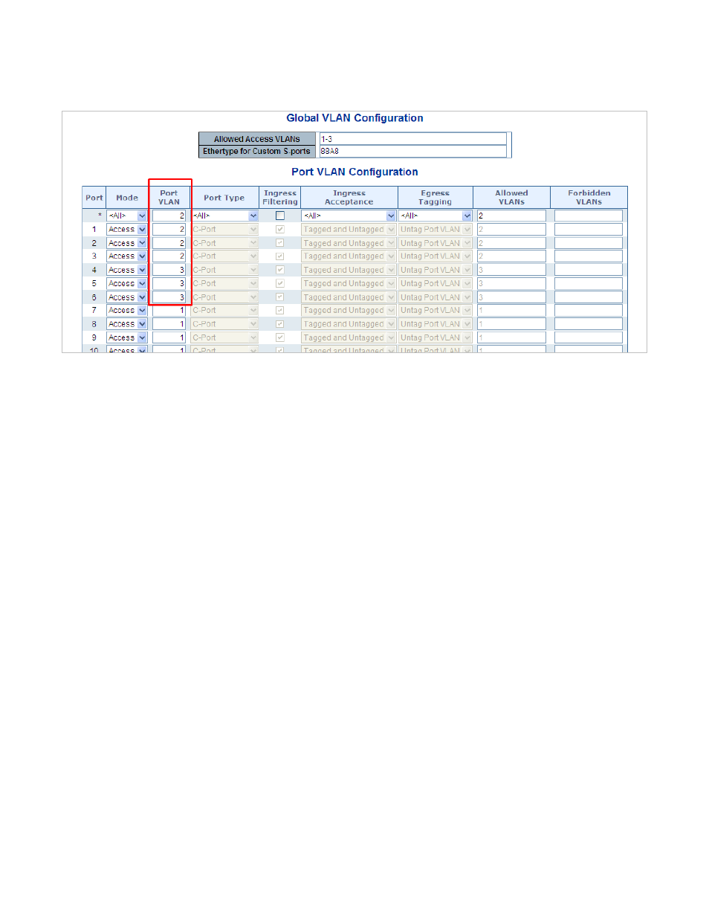Image resolution: width=709 pixels, height=918 pixels.
Task: Edit Forbidden VLANs field for port 6
Action: pos(589,297)
